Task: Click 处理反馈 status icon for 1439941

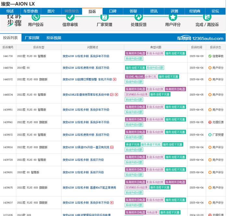Action: click(x=210, y=122)
